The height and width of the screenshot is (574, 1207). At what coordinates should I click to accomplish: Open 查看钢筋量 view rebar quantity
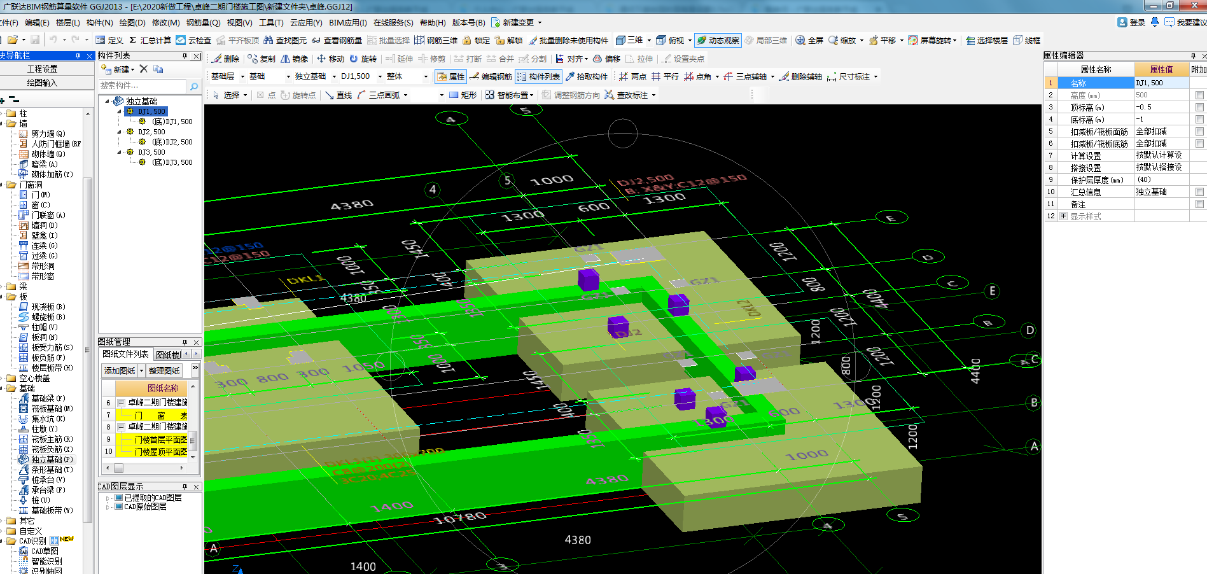337,40
